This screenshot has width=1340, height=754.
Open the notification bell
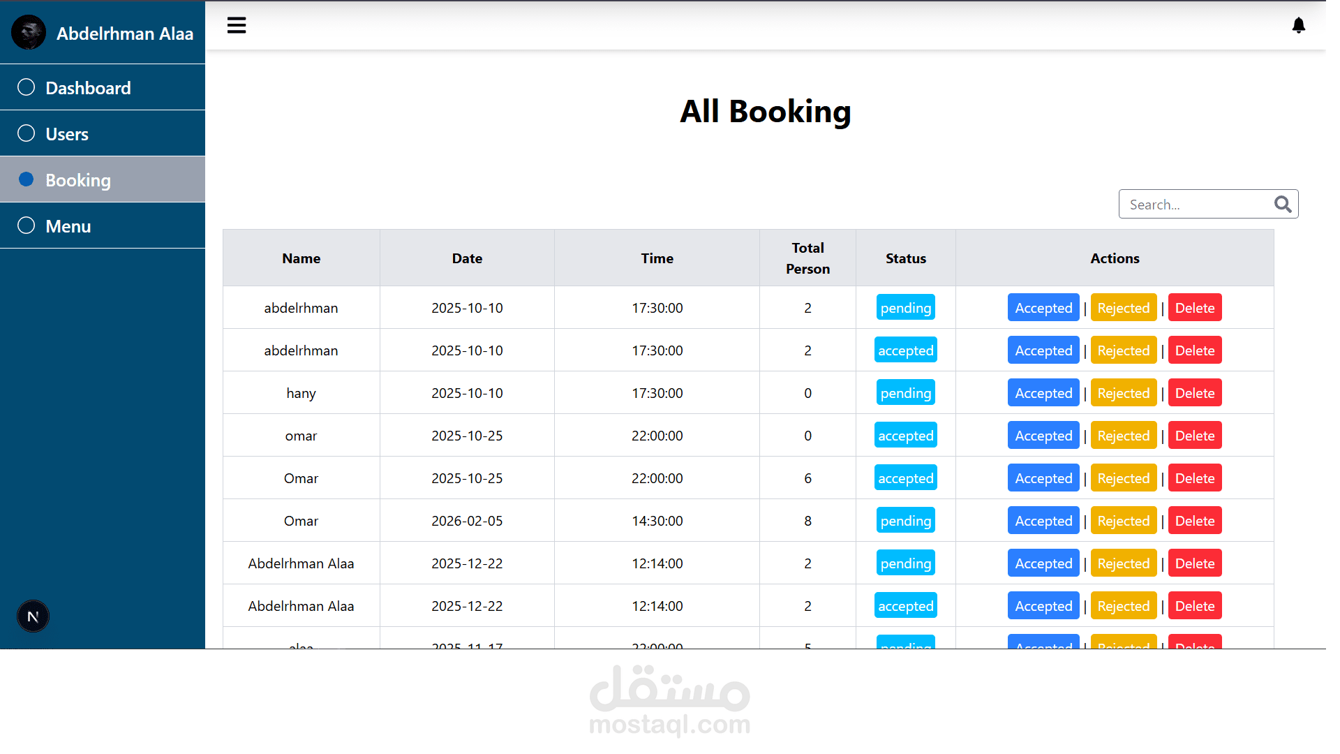[x=1298, y=26]
